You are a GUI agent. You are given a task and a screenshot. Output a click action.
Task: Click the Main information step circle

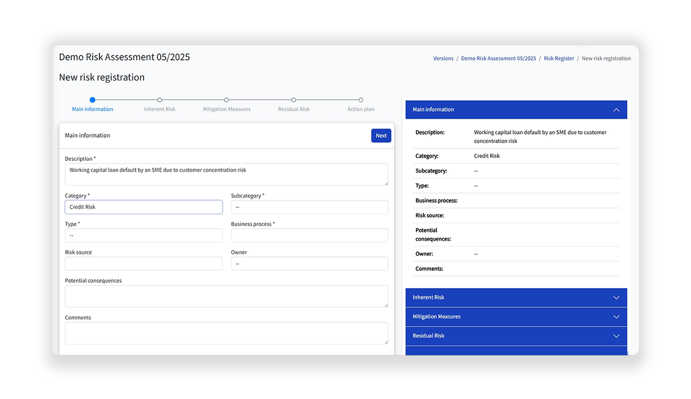coord(92,100)
